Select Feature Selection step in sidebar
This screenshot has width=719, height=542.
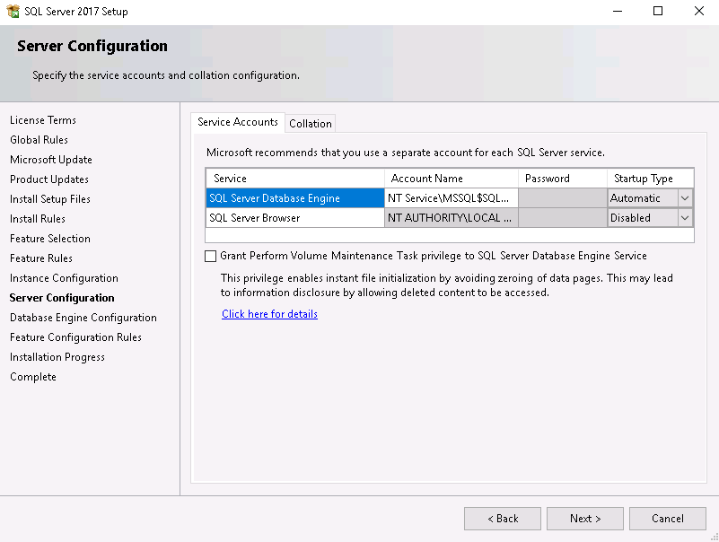[50, 239]
